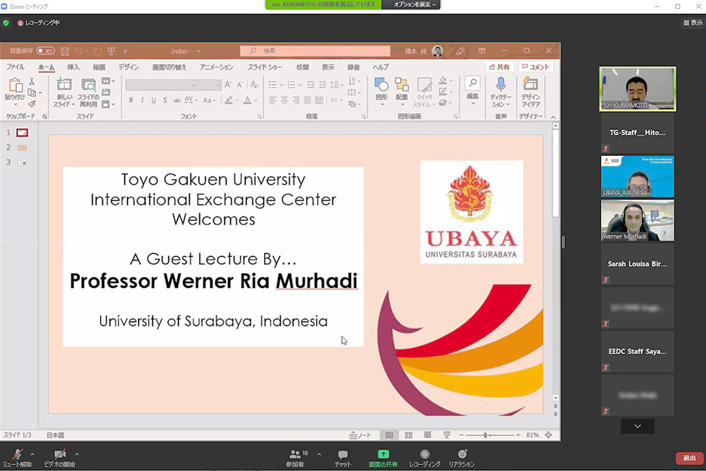Click the Cut scissors icon
The image size is (706, 471).
pyautogui.click(x=32, y=81)
